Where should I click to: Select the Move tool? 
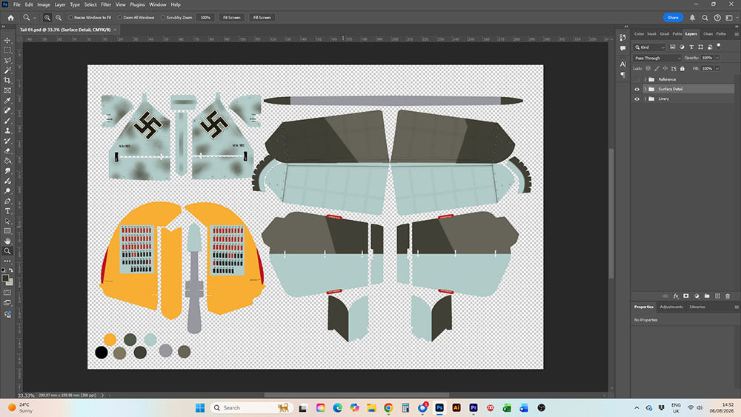click(x=7, y=40)
